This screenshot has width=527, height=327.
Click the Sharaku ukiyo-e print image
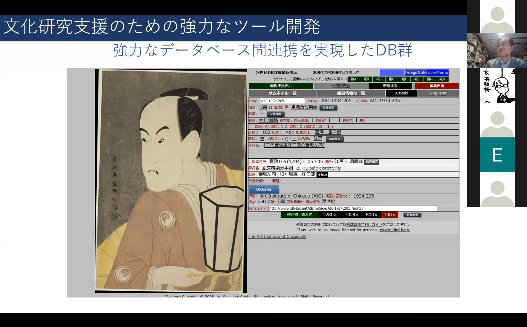coord(171,181)
